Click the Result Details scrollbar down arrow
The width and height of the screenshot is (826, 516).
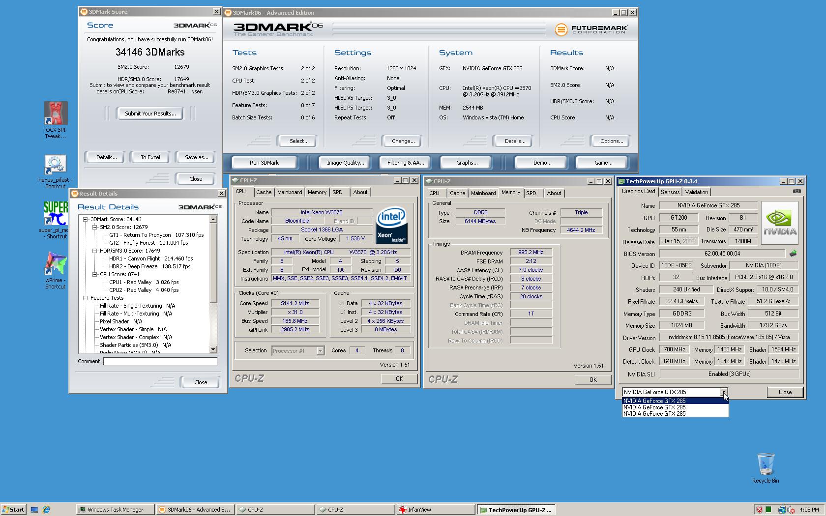tap(213, 349)
